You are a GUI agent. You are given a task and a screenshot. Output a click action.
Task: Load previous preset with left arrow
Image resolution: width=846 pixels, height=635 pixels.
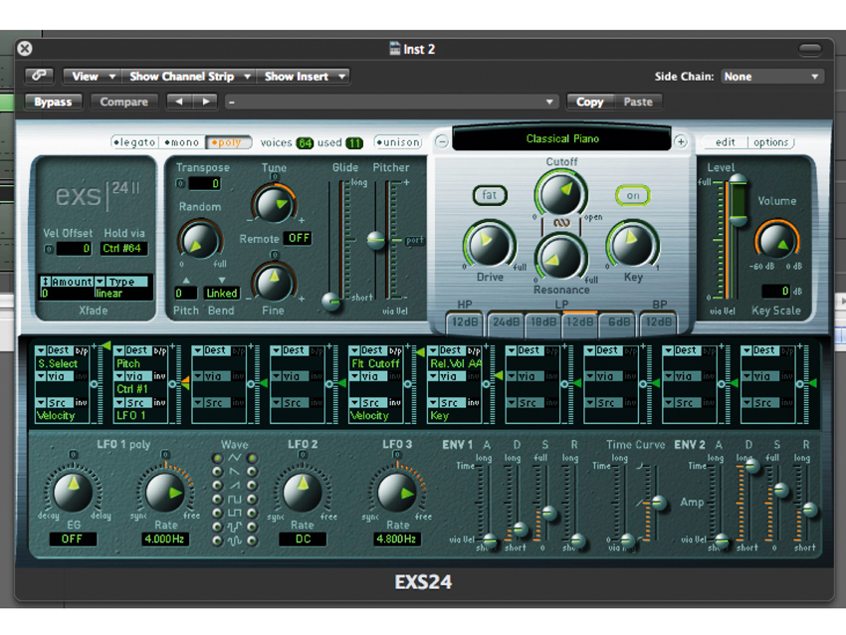pyautogui.click(x=180, y=102)
